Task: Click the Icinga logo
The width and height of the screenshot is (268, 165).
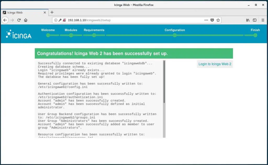Action: [19, 34]
